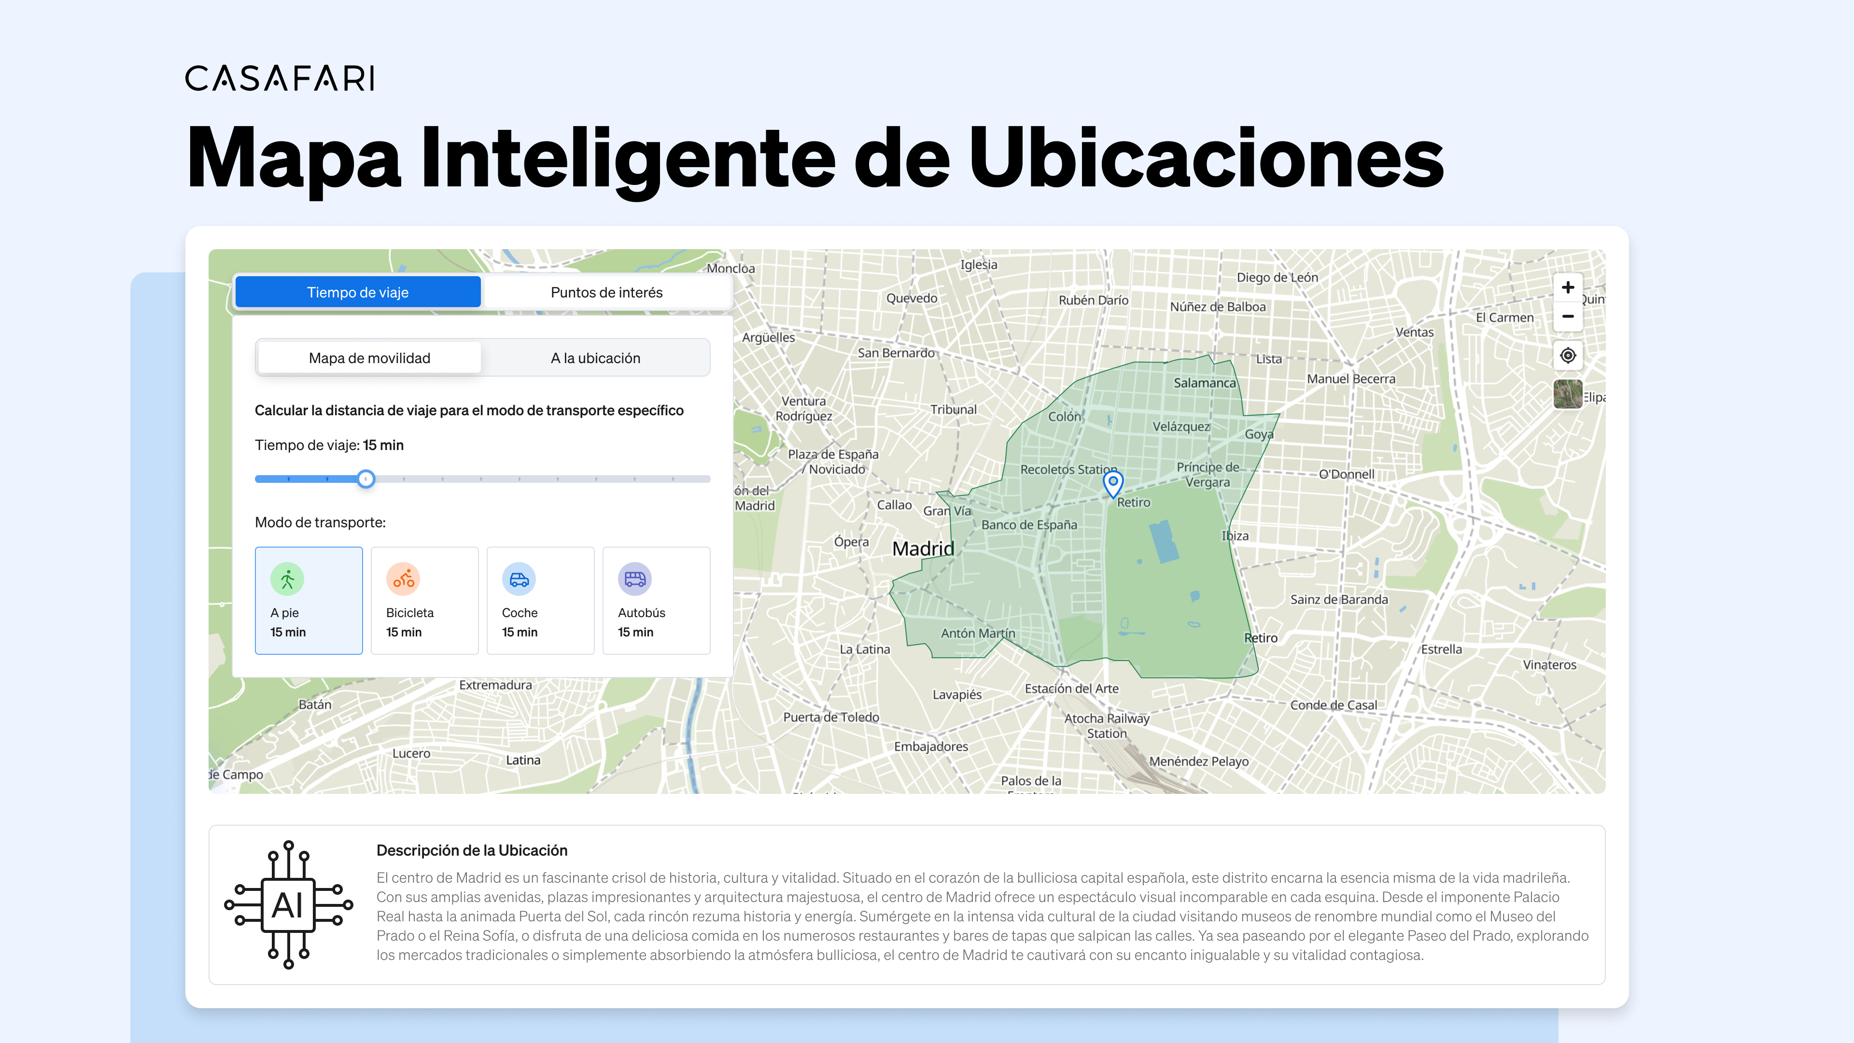Click the 'Salamanca' map label
This screenshot has height=1043, width=1854.
coord(1205,383)
